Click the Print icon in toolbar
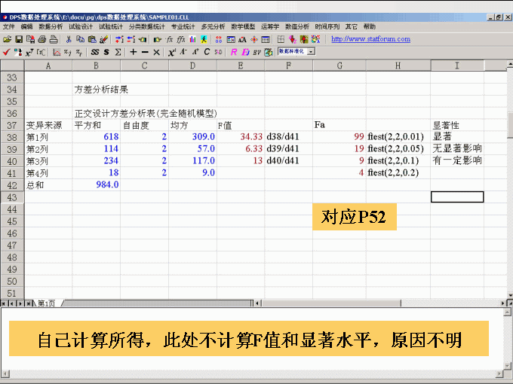This screenshot has height=384, width=513. (43, 39)
